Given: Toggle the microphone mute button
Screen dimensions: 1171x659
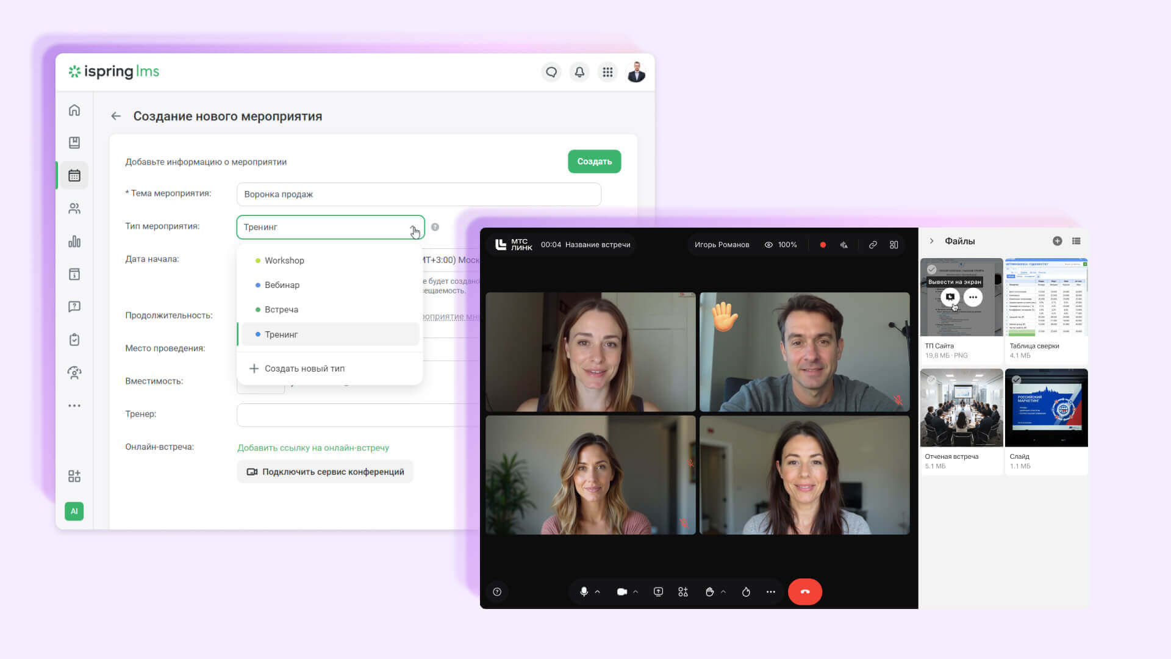Looking at the screenshot, I should point(584,592).
